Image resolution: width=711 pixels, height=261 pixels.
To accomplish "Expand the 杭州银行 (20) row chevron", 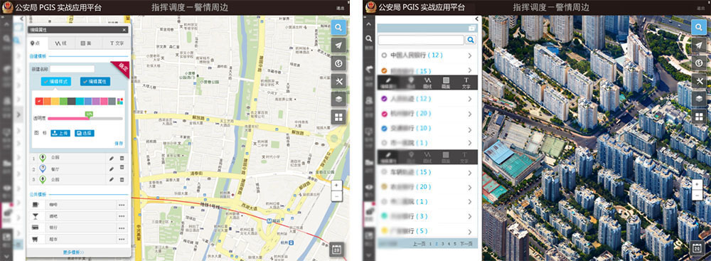I will pos(470,114).
